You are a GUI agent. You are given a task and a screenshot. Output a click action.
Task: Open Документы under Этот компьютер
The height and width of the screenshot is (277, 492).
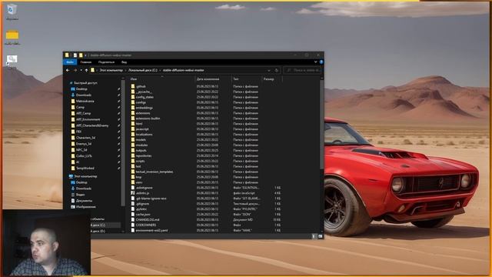(84, 201)
